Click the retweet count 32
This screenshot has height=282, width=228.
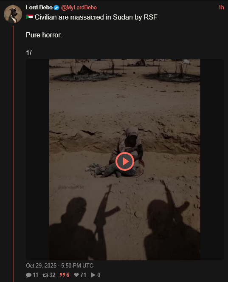click(52, 275)
